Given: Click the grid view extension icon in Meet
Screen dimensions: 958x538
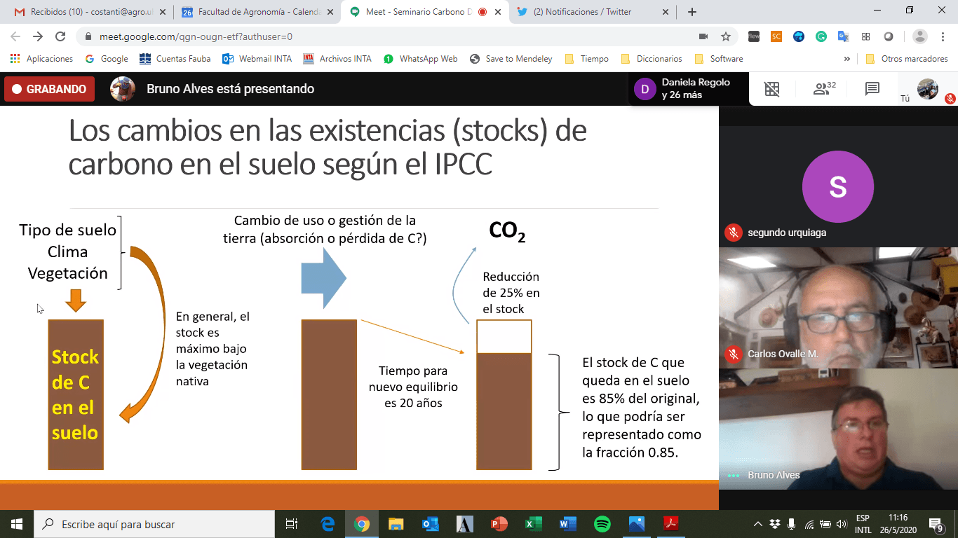Looking at the screenshot, I should 771,89.
